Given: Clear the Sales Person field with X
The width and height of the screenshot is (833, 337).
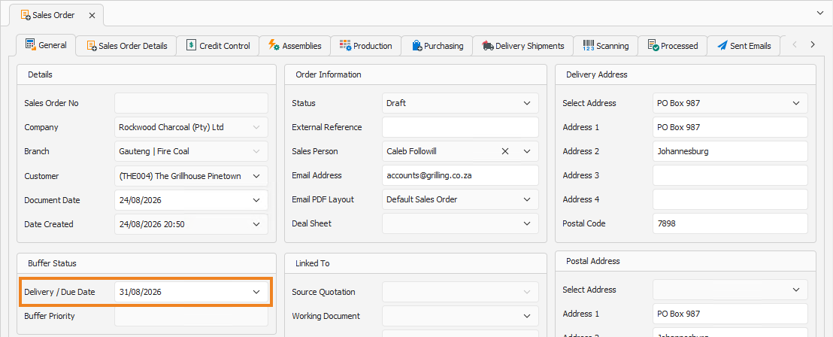Looking at the screenshot, I should [505, 151].
